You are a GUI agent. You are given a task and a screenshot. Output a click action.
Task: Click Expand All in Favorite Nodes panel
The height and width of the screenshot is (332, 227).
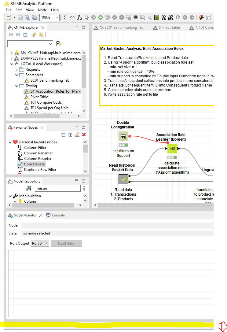(x=70, y=135)
